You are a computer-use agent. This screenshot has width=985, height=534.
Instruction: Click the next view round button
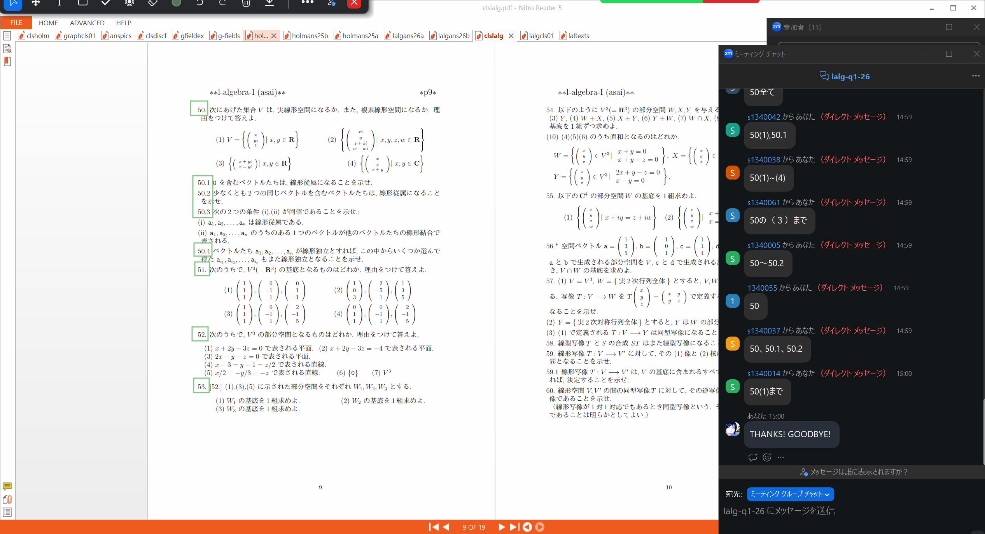coord(540,527)
